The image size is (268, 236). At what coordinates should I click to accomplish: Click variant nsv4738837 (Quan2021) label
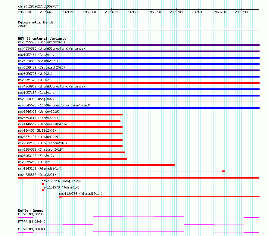pos(37,175)
